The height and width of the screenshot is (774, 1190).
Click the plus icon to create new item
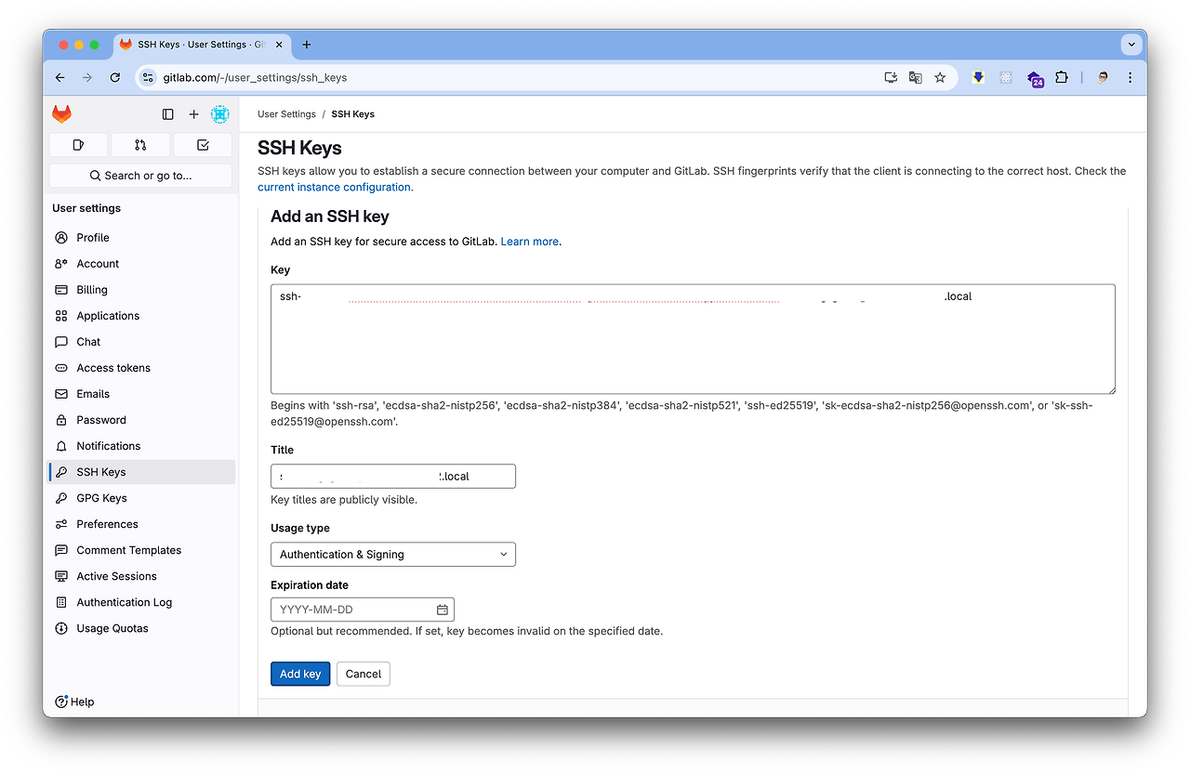click(x=193, y=113)
